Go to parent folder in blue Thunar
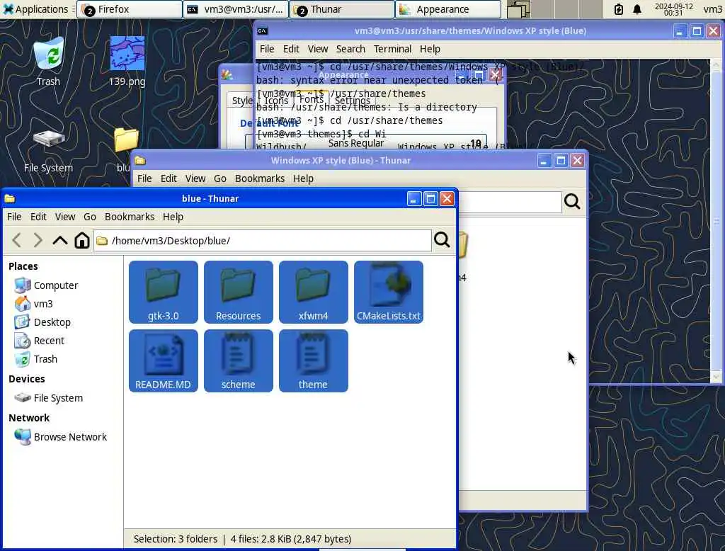 click(x=60, y=240)
